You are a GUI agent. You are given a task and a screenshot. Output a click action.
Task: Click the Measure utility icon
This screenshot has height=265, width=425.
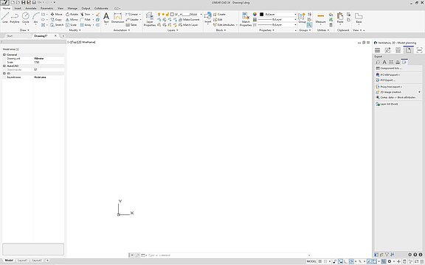pyautogui.click(x=320, y=18)
